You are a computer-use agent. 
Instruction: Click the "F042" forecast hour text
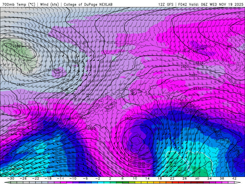183,4
